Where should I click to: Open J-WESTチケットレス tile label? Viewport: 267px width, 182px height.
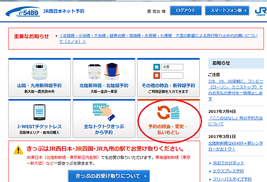point(40,127)
